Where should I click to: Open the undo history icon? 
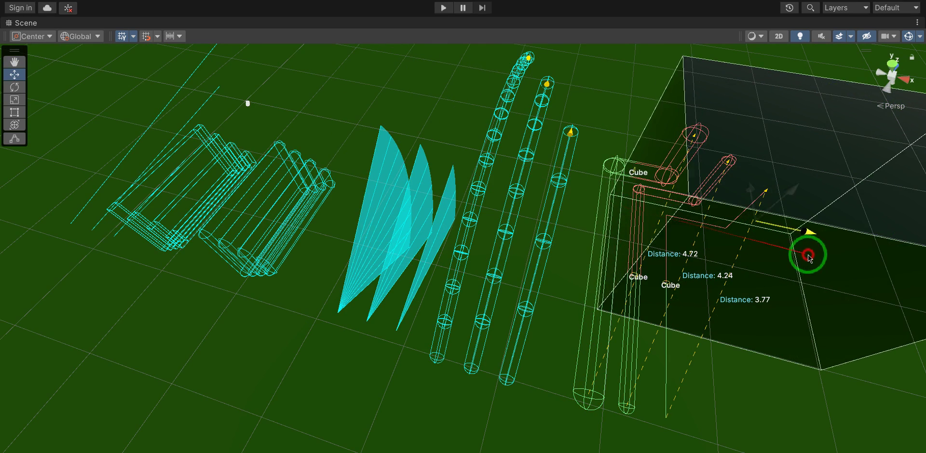pyautogui.click(x=789, y=8)
